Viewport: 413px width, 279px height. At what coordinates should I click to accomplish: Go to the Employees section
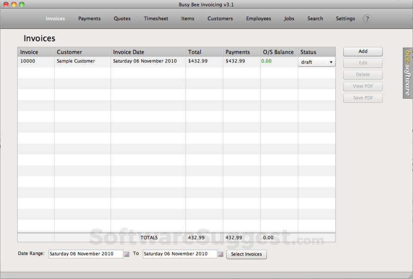coord(258,19)
